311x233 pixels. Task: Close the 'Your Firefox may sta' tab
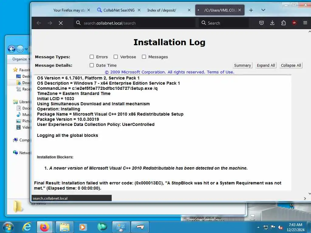click(89, 10)
